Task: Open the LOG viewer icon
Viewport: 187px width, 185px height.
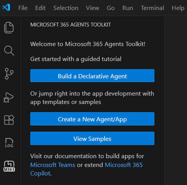Action: pos(9,143)
